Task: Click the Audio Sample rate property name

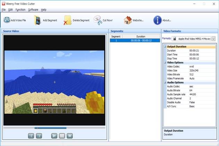Action: point(176,95)
